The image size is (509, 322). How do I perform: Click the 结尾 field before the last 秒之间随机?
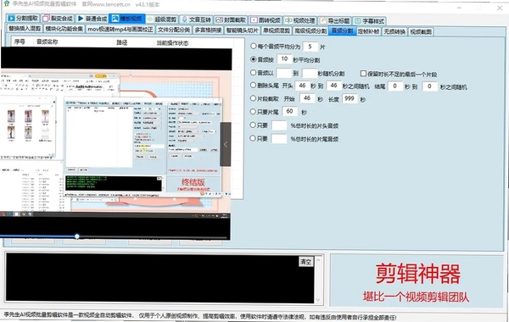(429, 86)
